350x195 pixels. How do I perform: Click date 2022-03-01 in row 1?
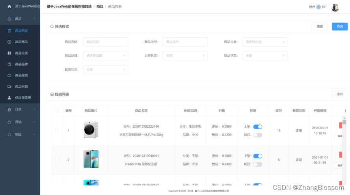(x=320, y=128)
